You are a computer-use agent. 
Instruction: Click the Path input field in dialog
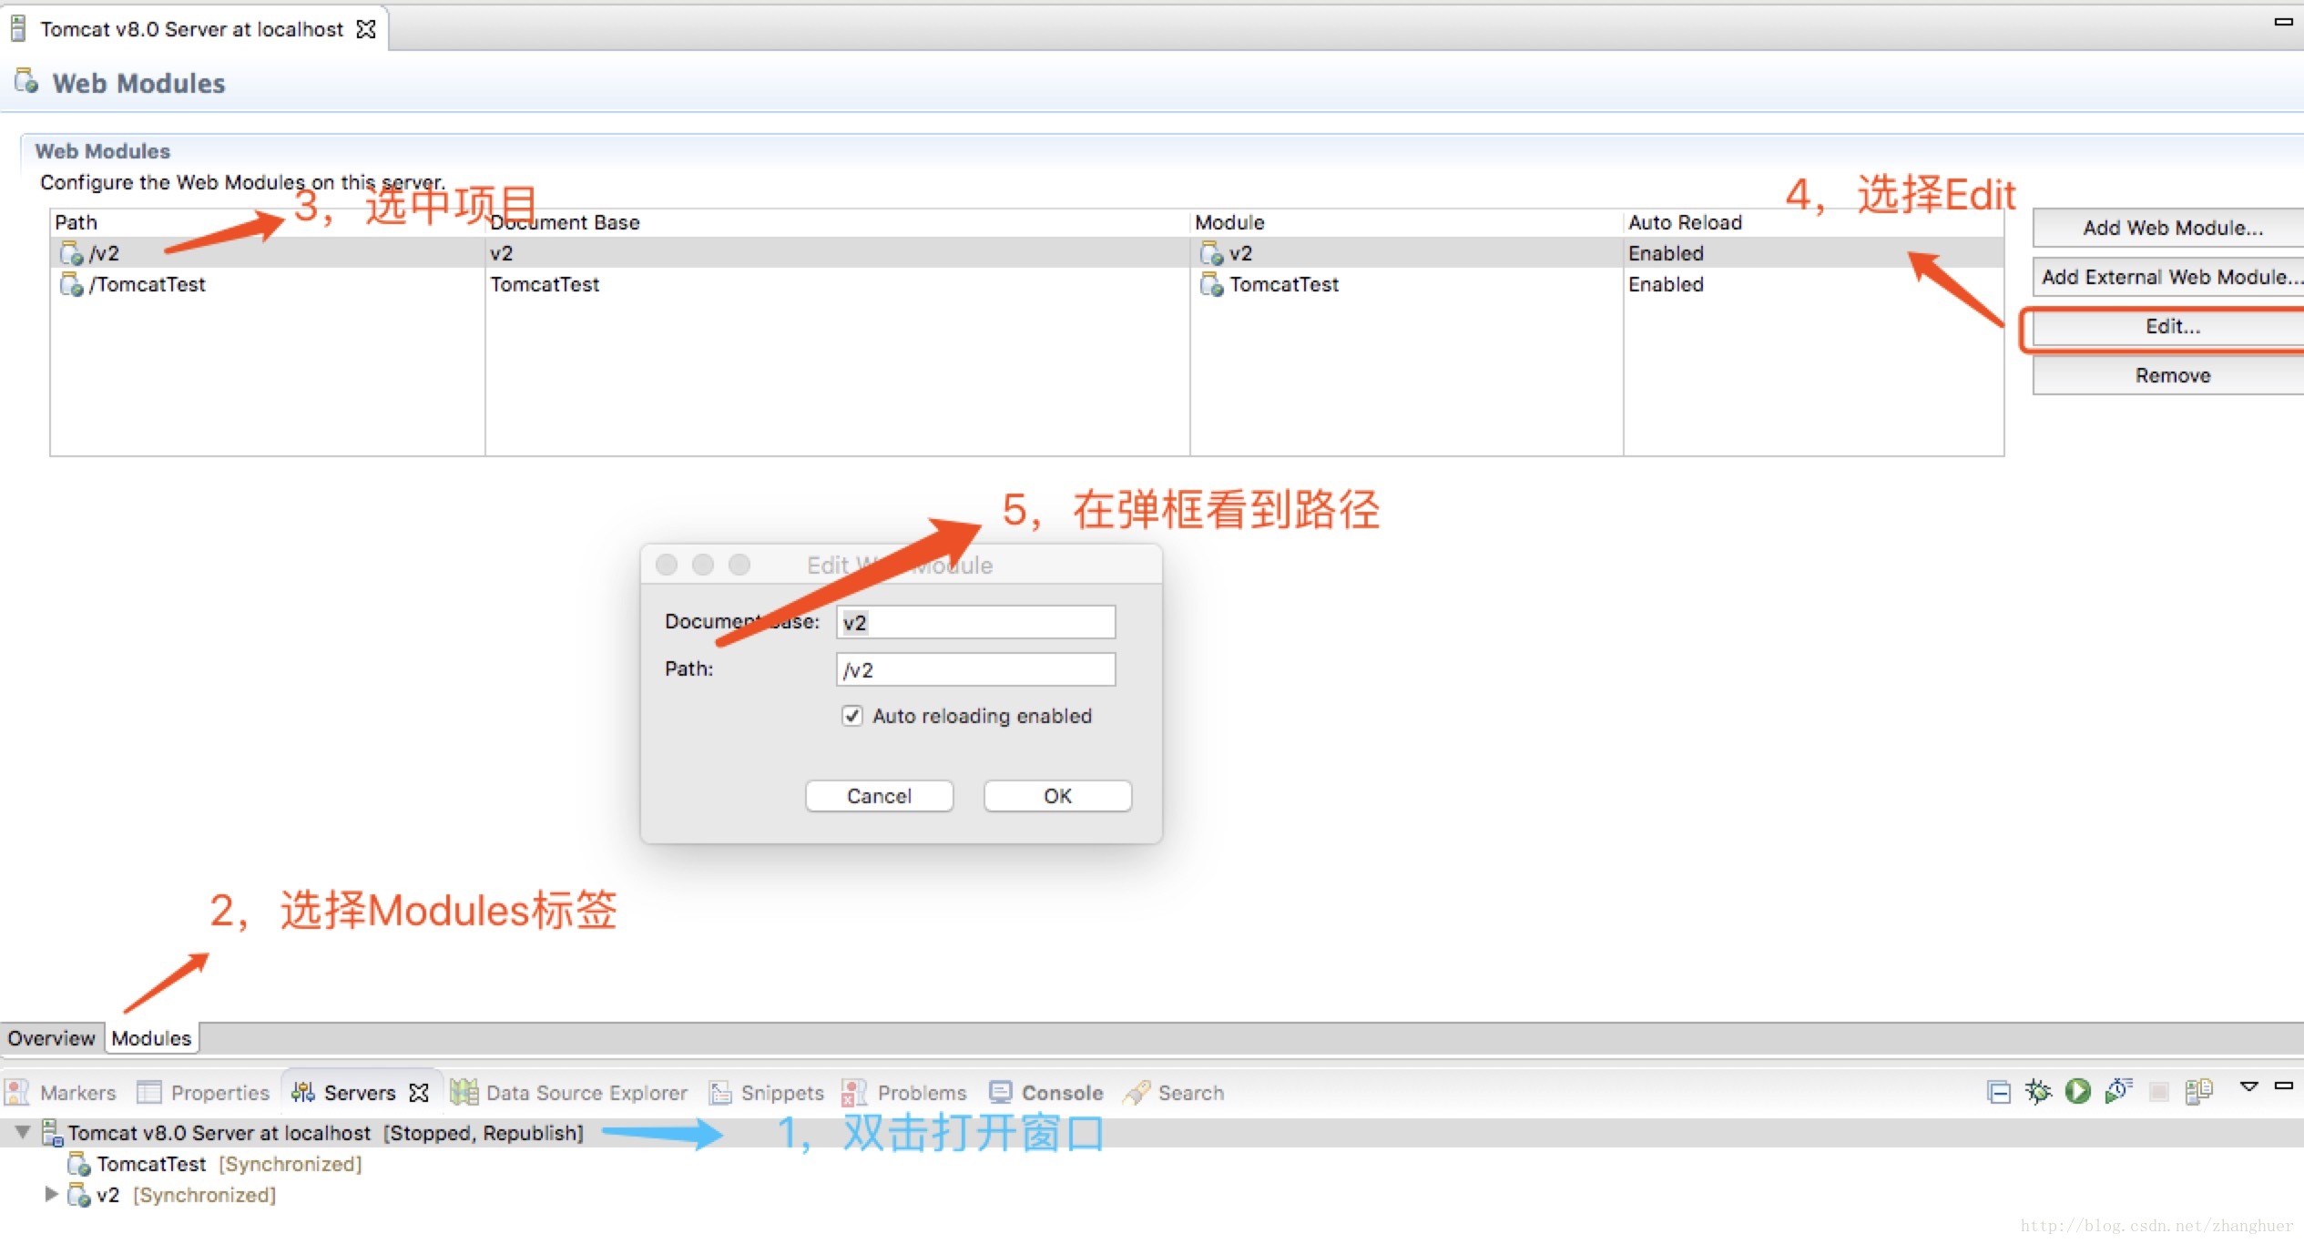(975, 669)
